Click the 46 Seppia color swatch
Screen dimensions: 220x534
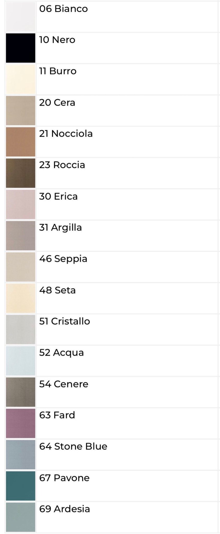[20, 267]
